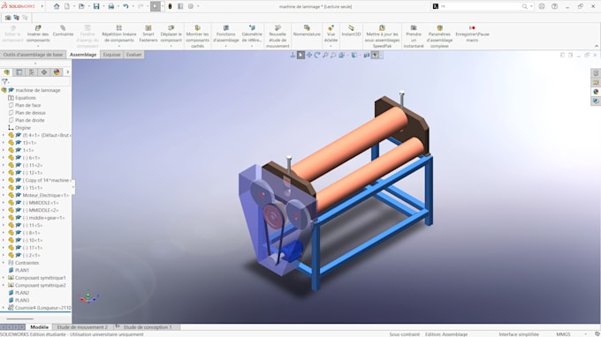Select Plan de dessus in the tree
This screenshot has height=337, width=601.
[30, 113]
